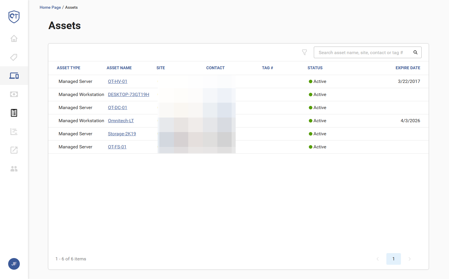The height and width of the screenshot is (279, 449).
Task: Click the OT shield logo
Action: (x=14, y=17)
